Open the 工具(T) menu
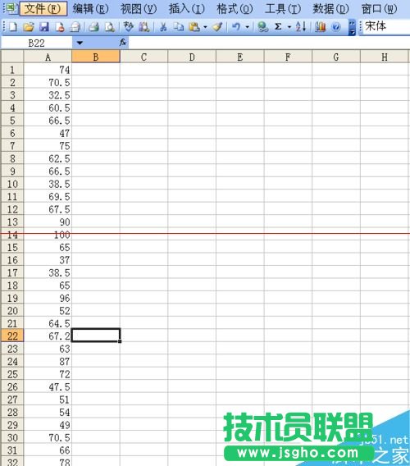This screenshot has height=466, width=410. coord(283,9)
